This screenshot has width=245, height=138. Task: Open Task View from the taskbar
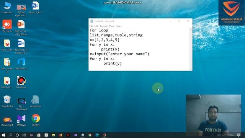click(24, 135)
